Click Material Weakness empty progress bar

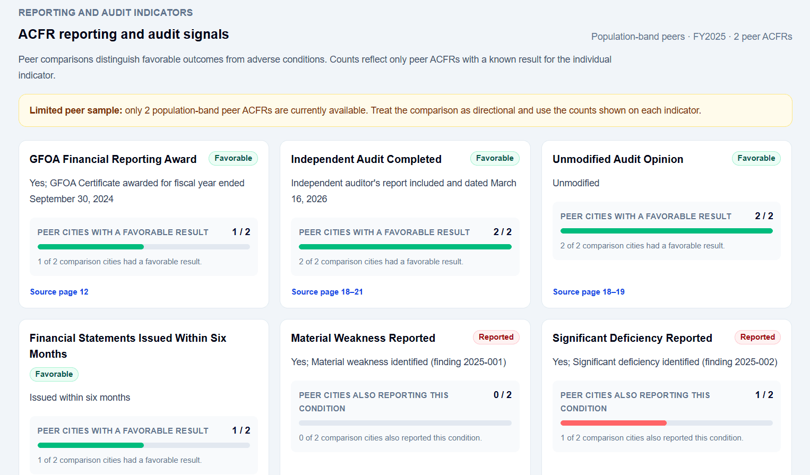(405, 423)
